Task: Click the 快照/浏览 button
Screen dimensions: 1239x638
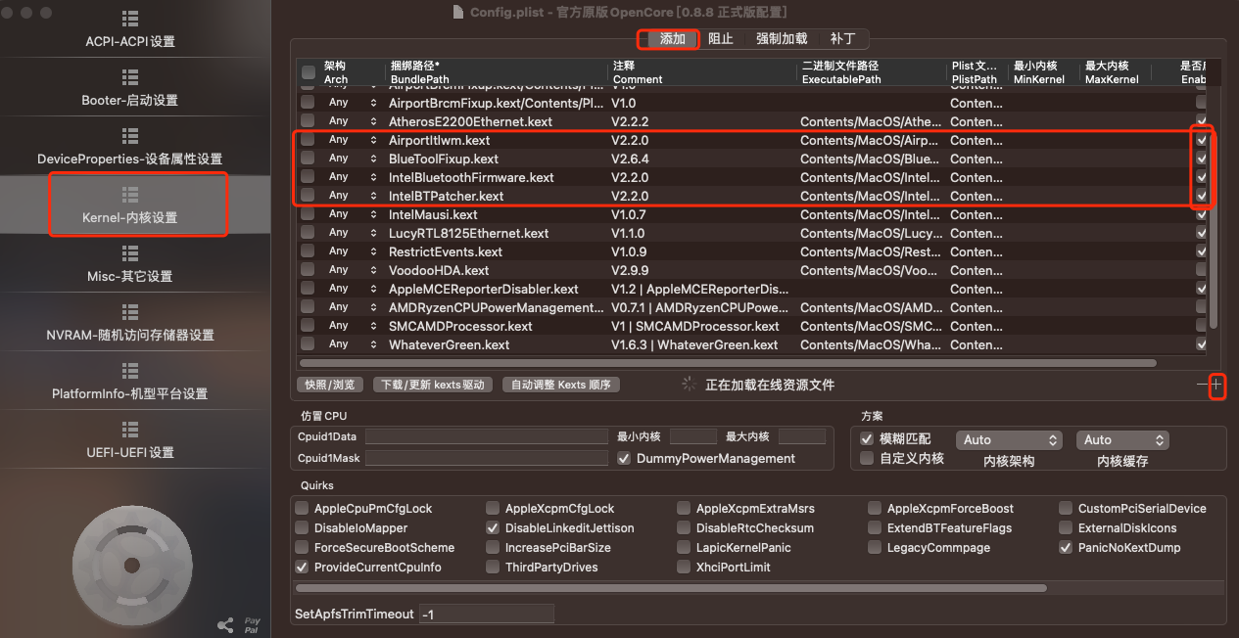Action: pos(329,385)
